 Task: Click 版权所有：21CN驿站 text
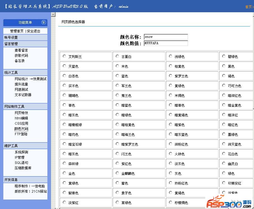point(31,191)
